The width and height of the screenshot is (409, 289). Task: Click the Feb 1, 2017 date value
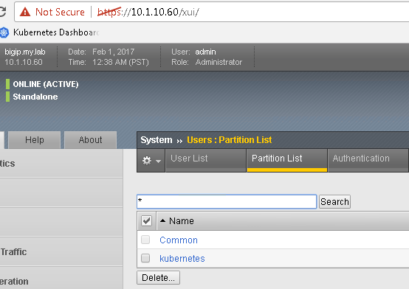[x=113, y=52]
